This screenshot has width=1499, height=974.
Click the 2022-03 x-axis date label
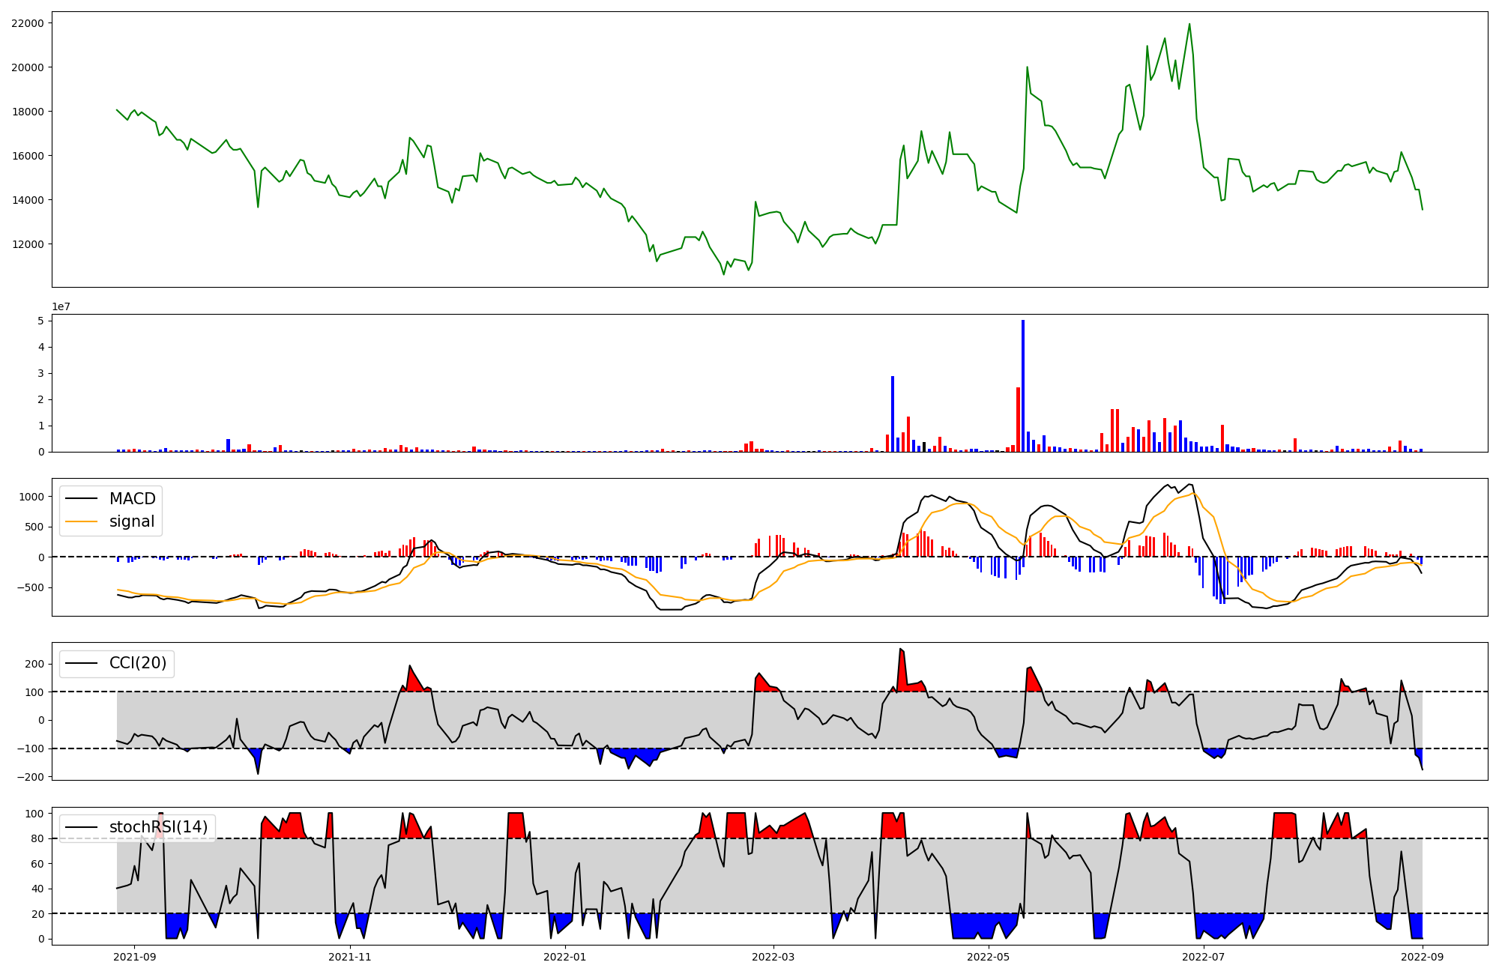[x=773, y=957]
